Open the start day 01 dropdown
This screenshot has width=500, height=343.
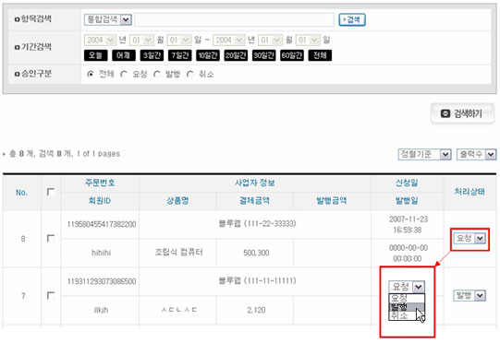click(179, 40)
